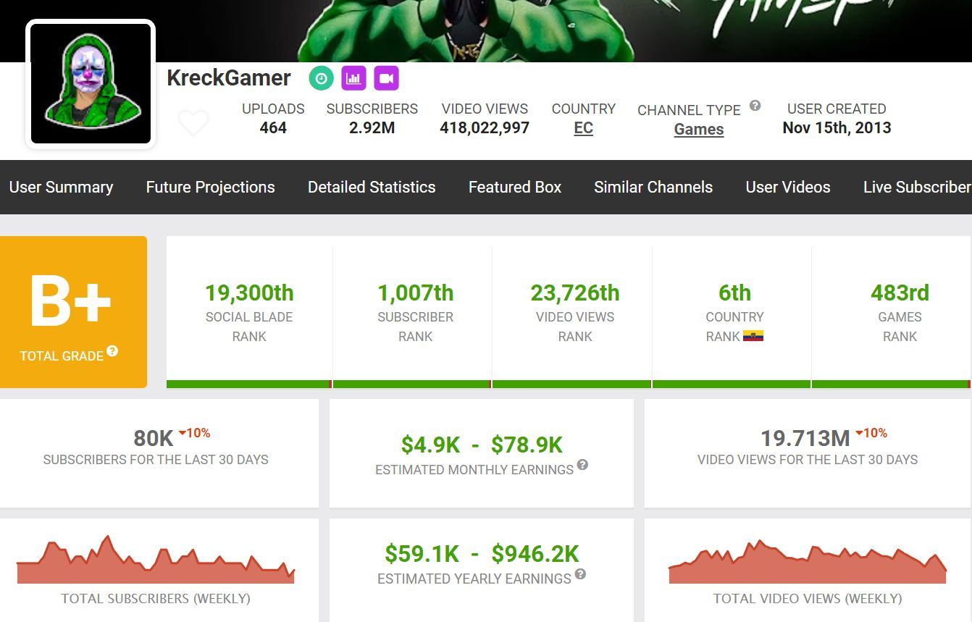Click the $59.1K - $946.2K yearly earnings
Viewport: 972px width, 622px height.
[482, 554]
